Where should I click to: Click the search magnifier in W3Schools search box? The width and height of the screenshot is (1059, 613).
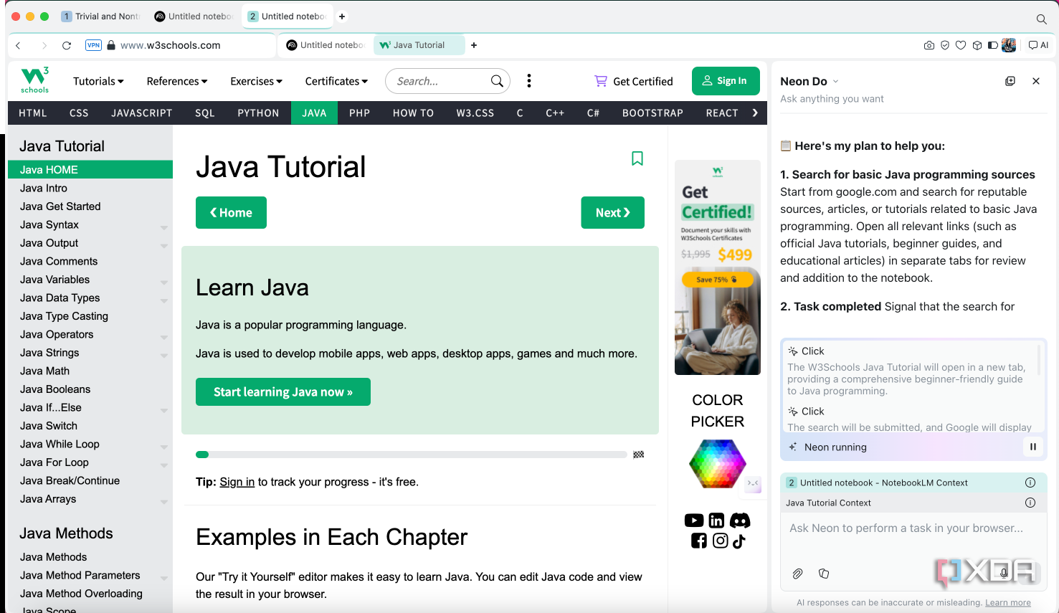(497, 81)
